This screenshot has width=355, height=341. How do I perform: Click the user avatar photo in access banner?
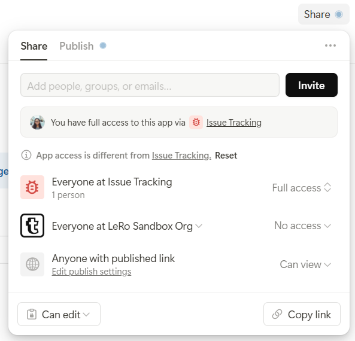(37, 122)
